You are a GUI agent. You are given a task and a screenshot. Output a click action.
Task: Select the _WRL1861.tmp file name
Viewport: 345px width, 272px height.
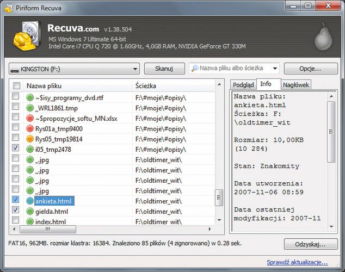(57, 108)
